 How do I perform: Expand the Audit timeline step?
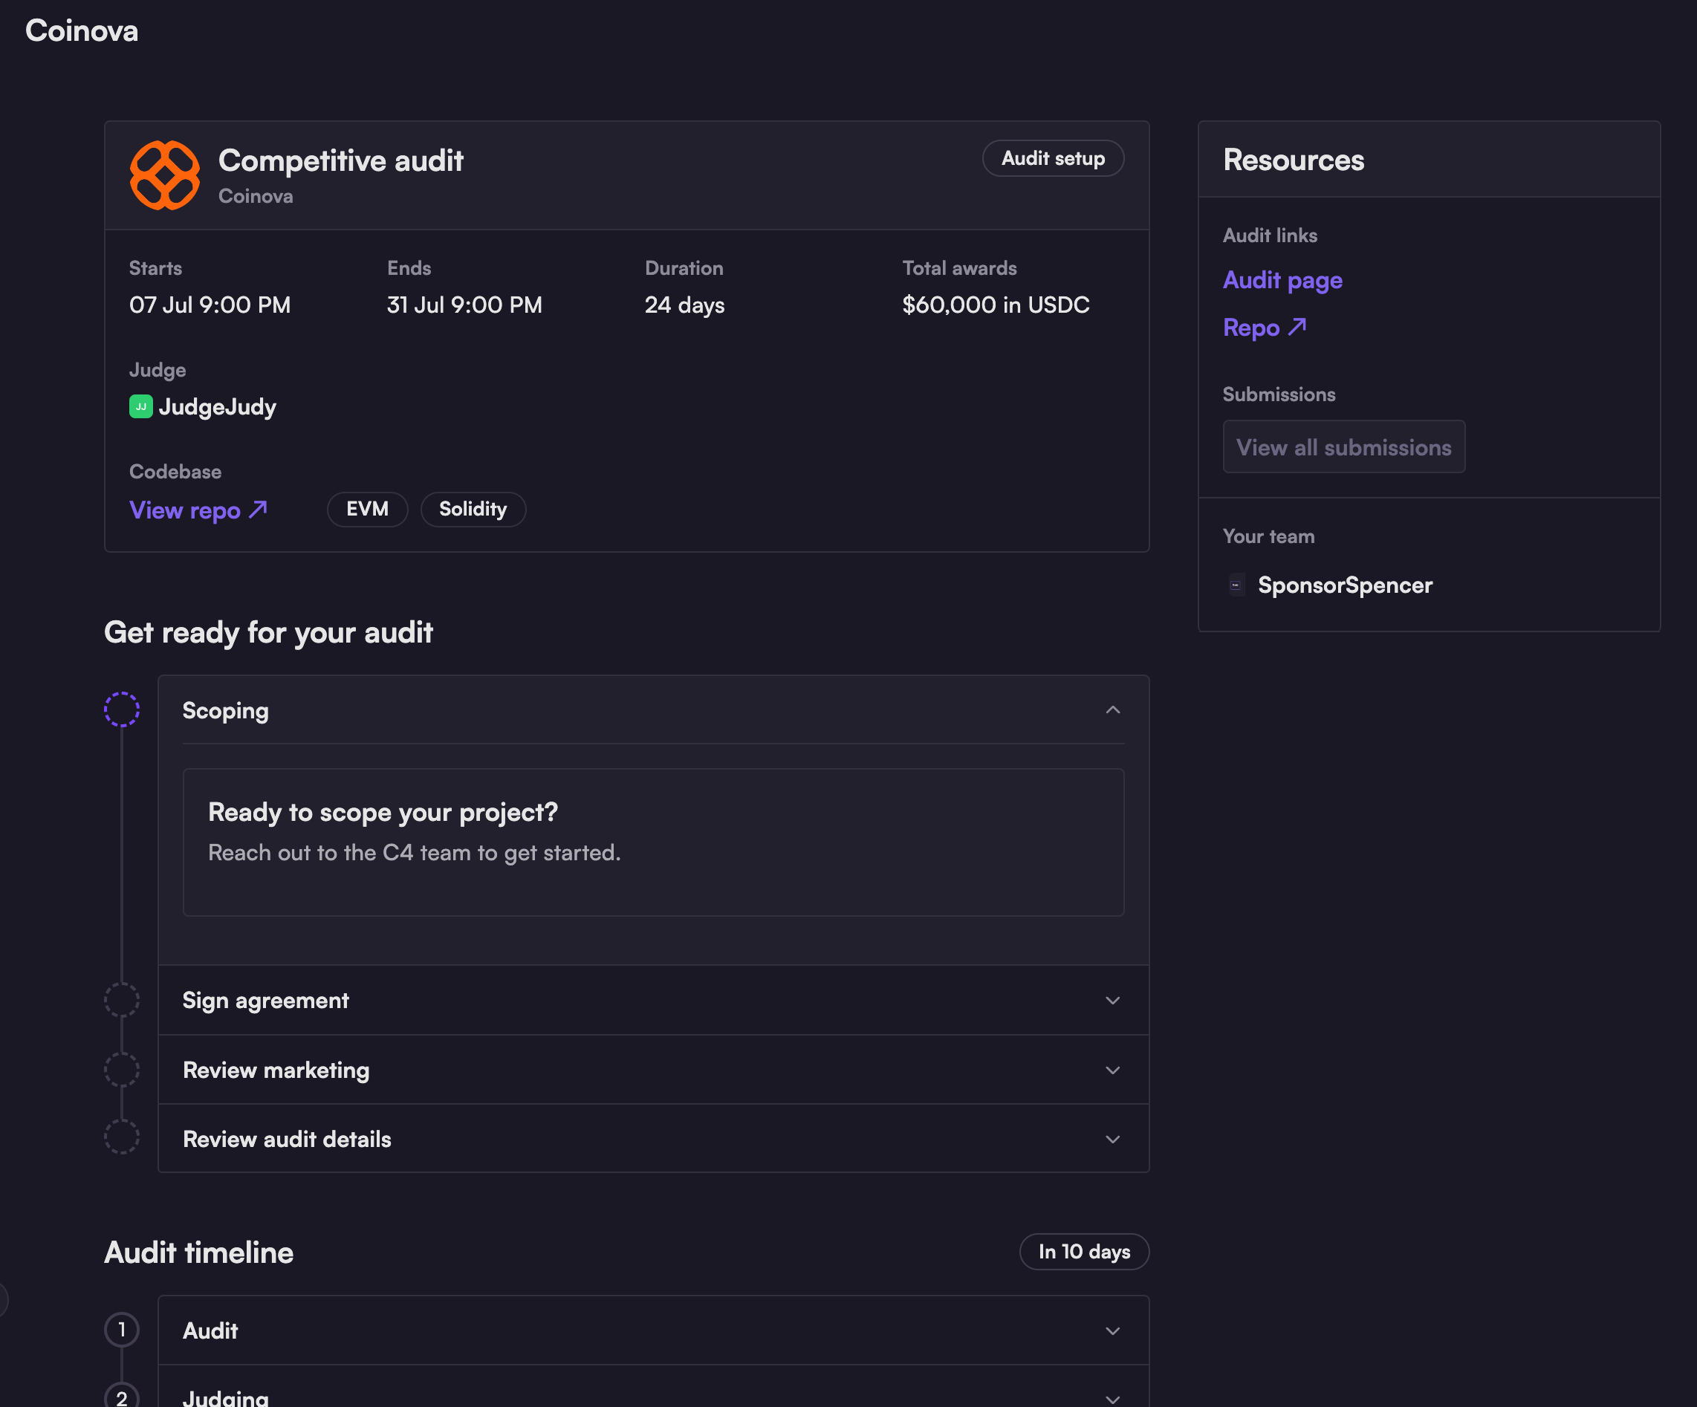1113,1331
